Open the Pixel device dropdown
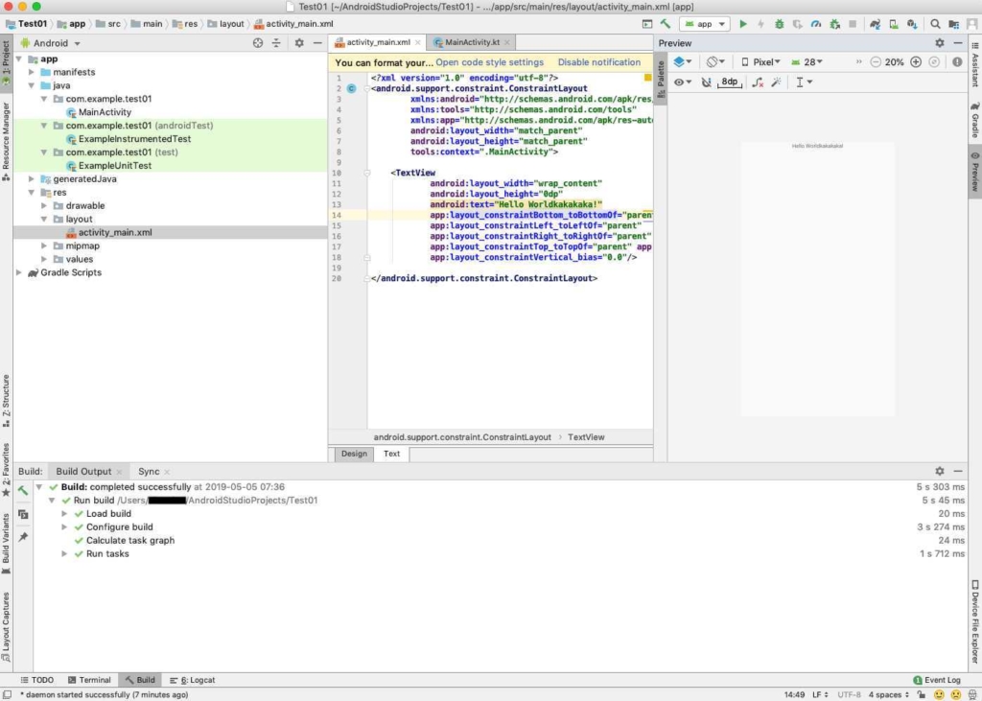Viewport: 982px width, 701px height. (x=760, y=62)
